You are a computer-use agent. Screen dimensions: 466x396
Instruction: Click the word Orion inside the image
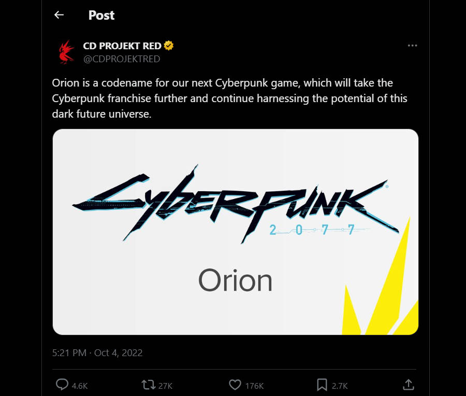pos(236,280)
